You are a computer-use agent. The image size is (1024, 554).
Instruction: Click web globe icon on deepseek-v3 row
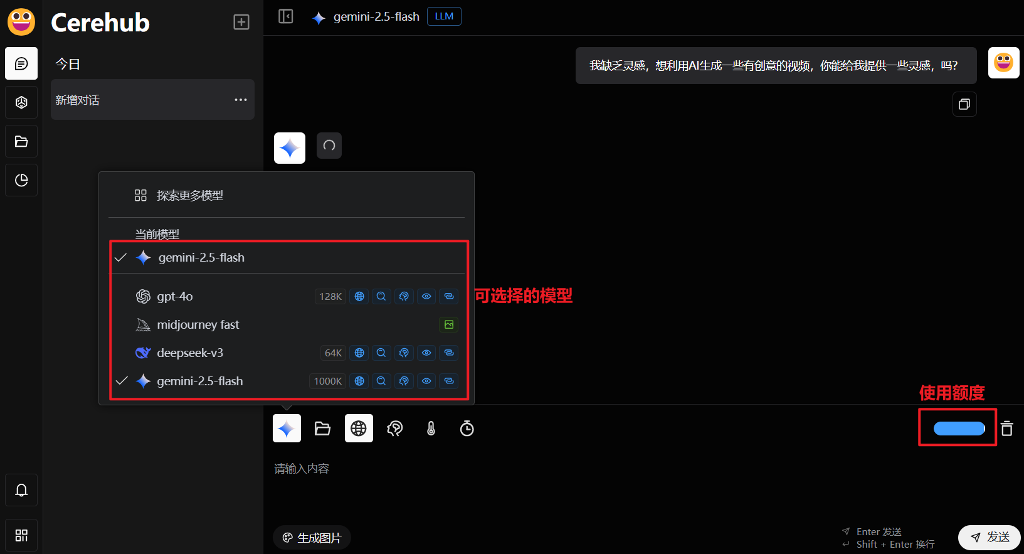(x=359, y=353)
